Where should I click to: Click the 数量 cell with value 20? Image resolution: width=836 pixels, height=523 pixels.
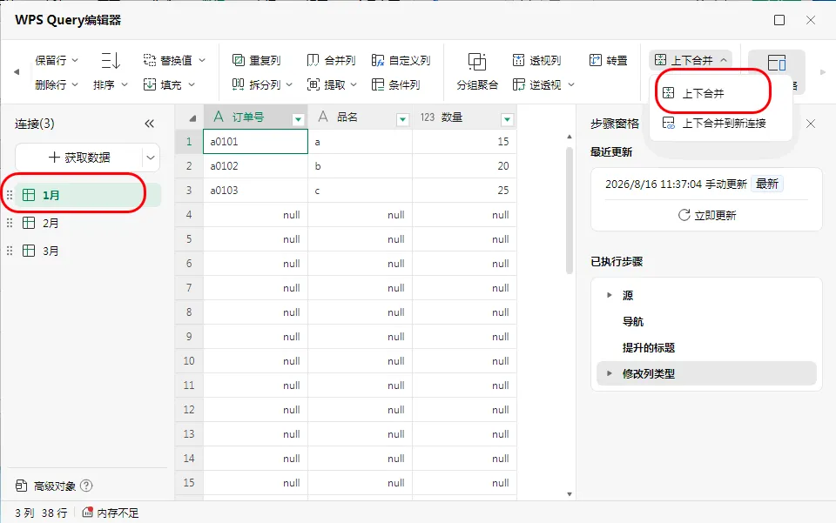464,166
